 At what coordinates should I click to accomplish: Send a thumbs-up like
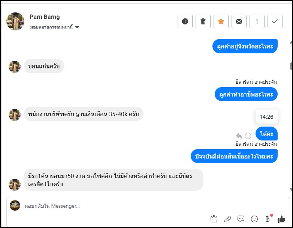(x=281, y=219)
